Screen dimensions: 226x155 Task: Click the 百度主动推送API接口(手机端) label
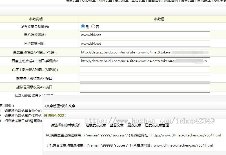pyautogui.click(x=35, y=61)
